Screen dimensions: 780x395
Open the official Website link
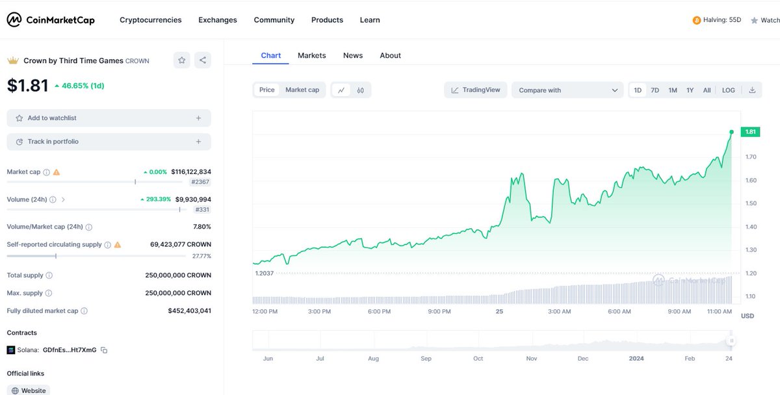[29, 390]
